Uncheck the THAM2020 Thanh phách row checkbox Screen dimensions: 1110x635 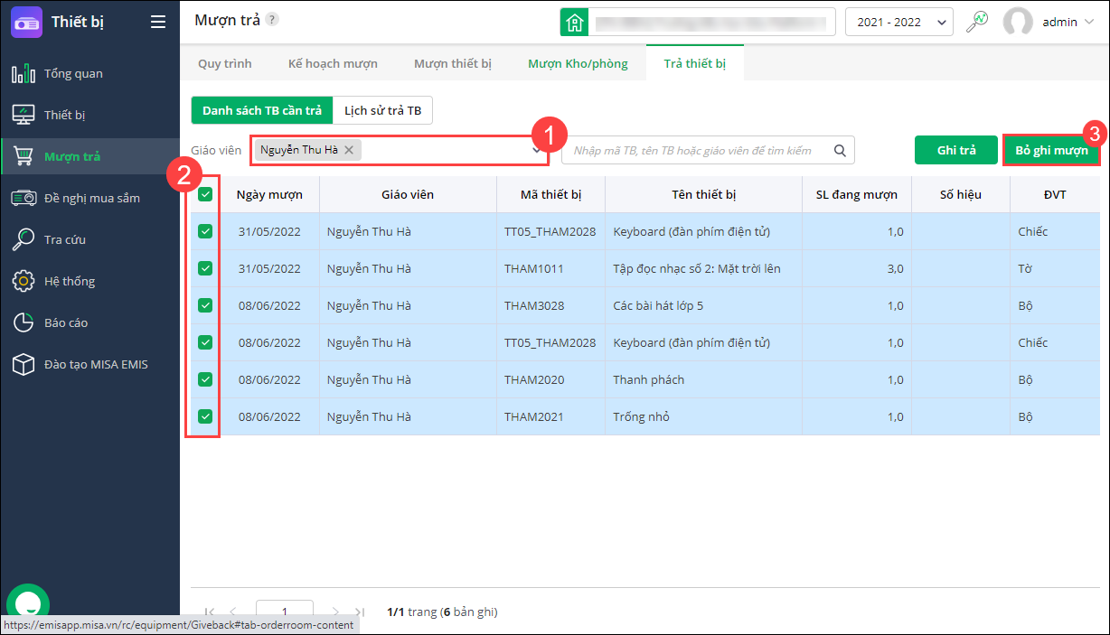[x=205, y=379]
